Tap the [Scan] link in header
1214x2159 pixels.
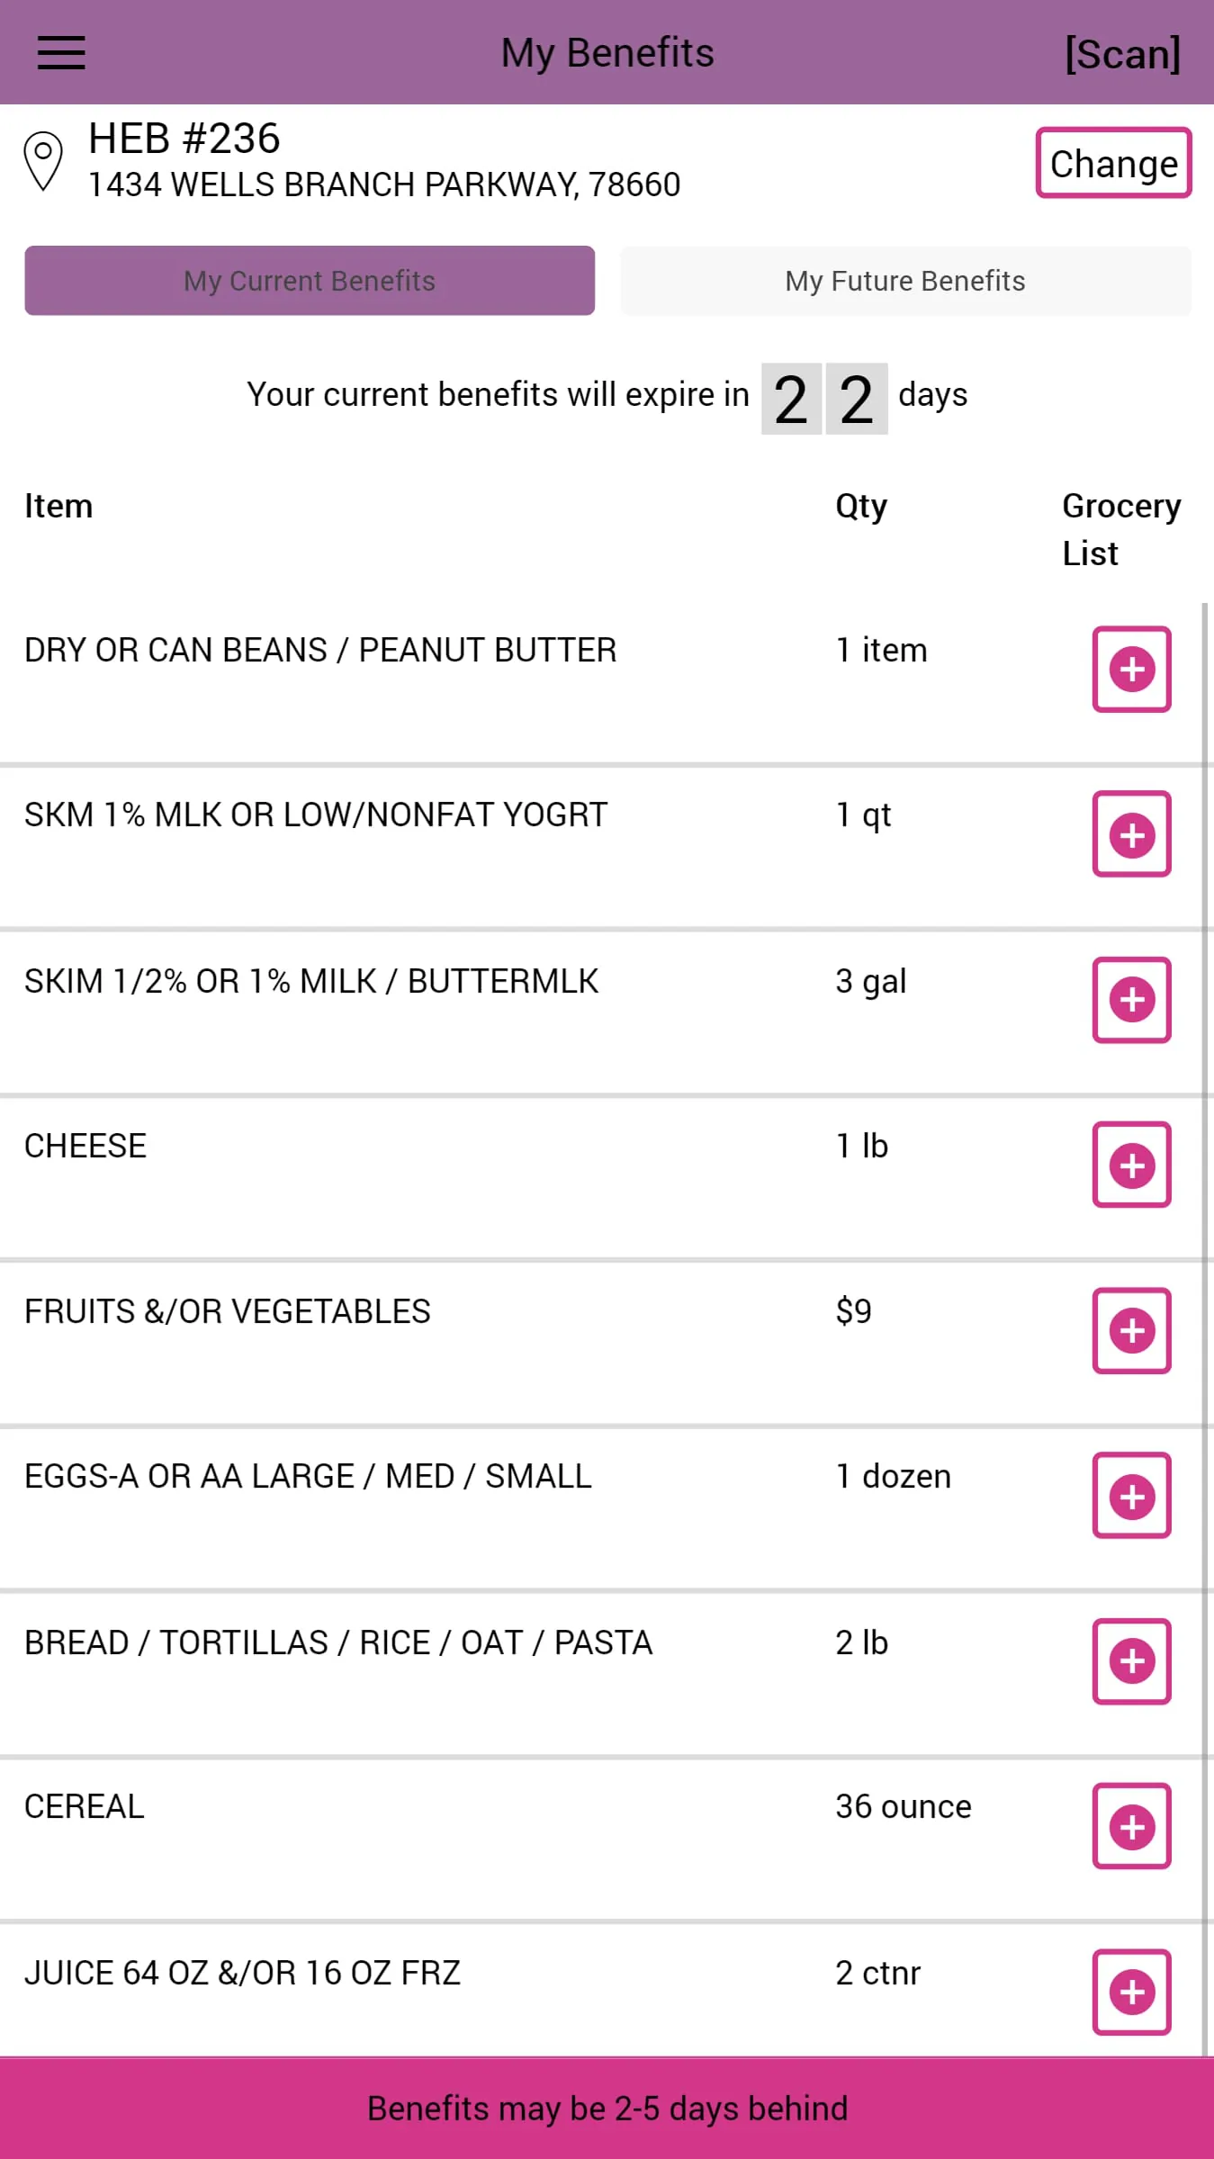click(x=1121, y=53)
